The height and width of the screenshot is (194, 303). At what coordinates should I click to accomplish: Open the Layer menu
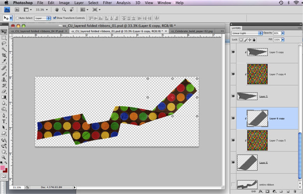(79, 3)
